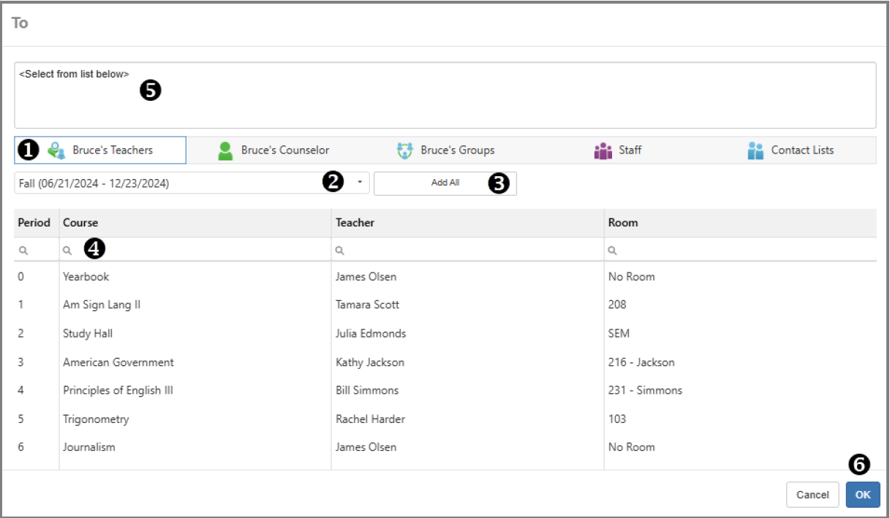Click the search icon in Teacher filter
890x518 pixels.
[339, 250]
